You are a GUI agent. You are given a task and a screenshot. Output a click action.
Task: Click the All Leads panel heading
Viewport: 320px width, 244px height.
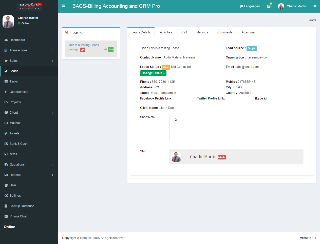[x=73, y=32]
